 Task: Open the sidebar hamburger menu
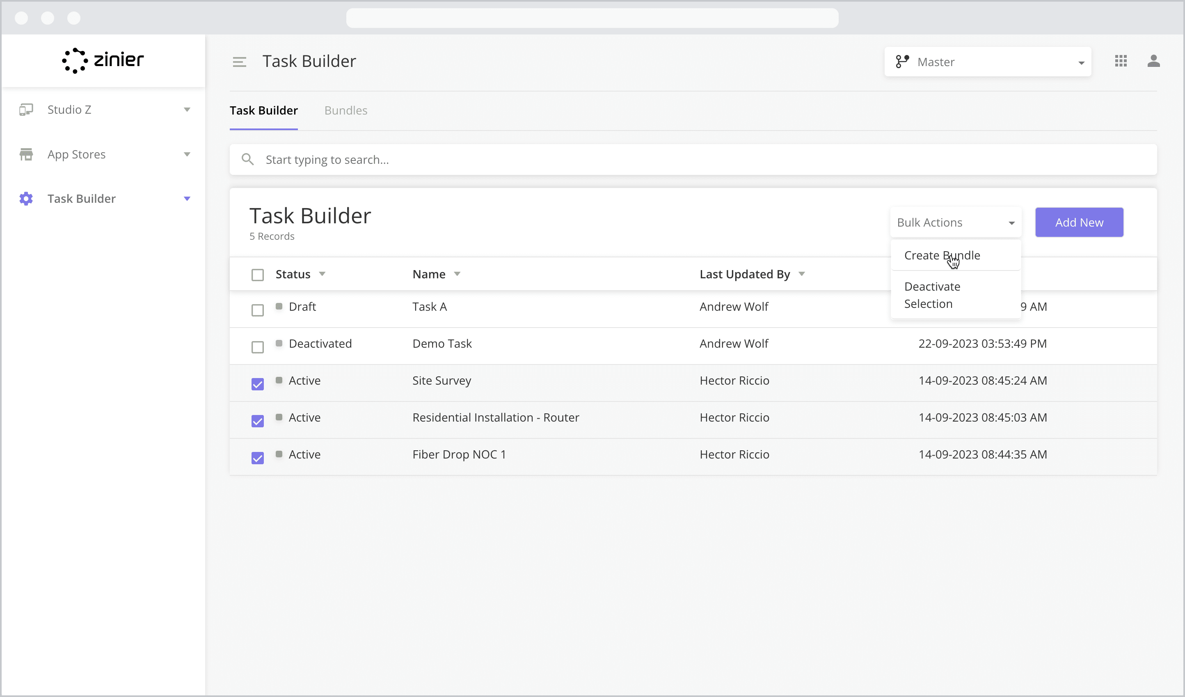pyautogui.click(x=240, y=61)
